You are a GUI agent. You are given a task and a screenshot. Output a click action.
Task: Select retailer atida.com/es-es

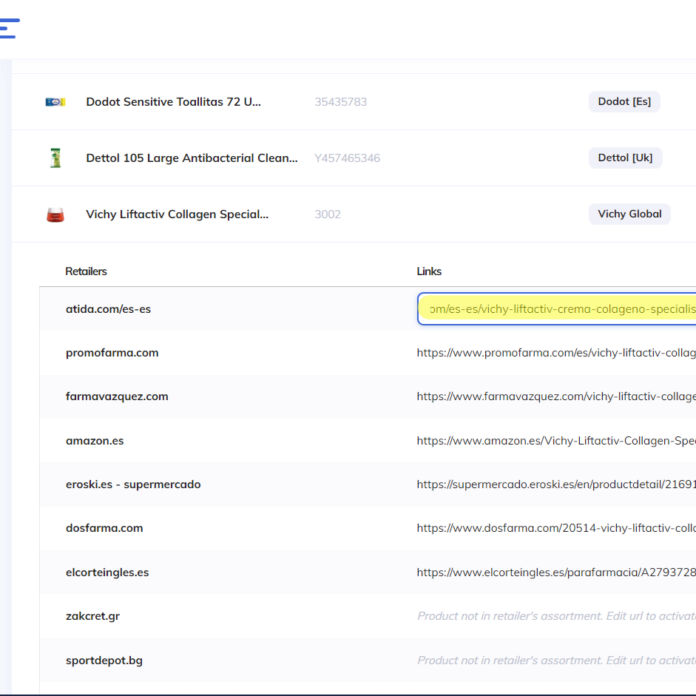pos(108,309)
